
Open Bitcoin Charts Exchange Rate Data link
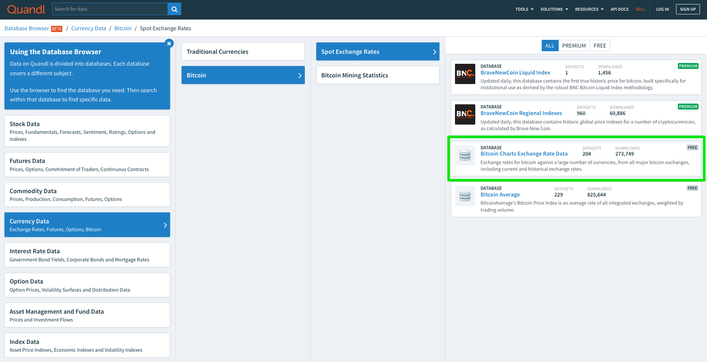click(x=524, y=154)
